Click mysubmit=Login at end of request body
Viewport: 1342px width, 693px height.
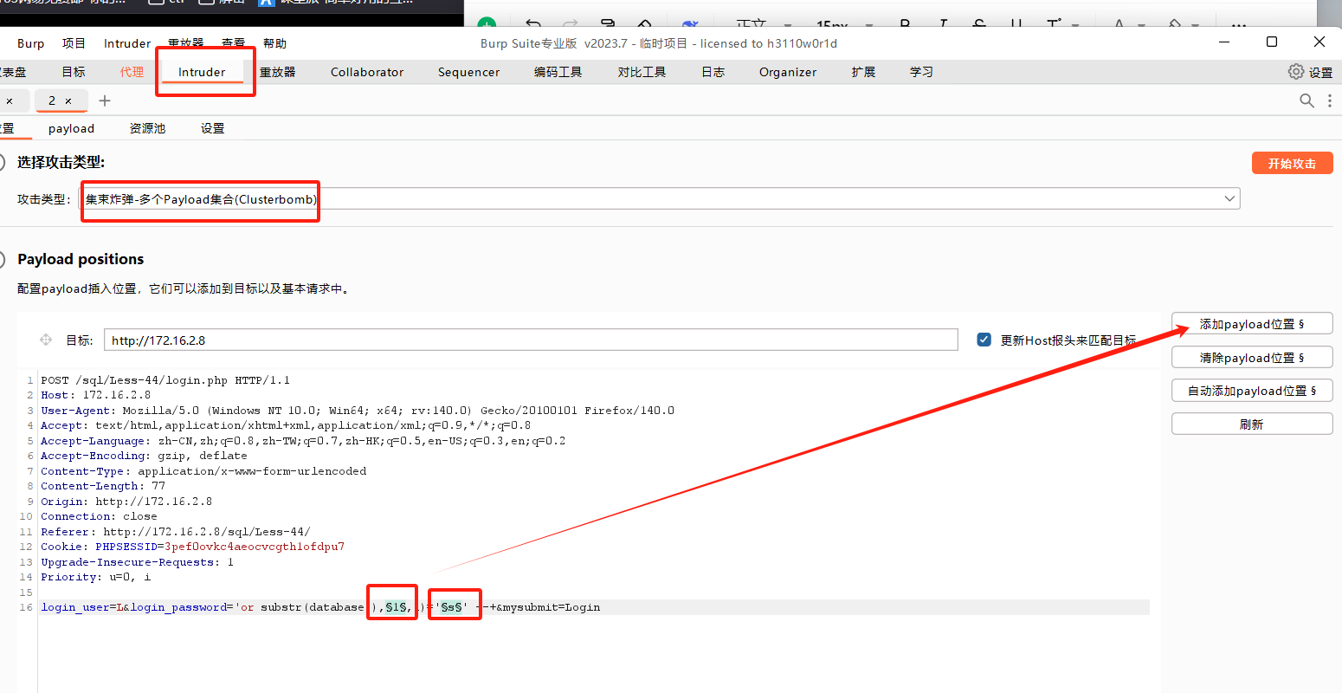(x=552, y=607)
